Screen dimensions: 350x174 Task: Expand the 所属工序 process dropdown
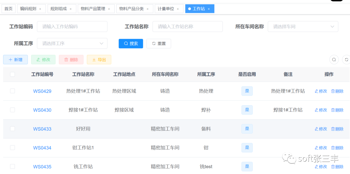pos(72,43)
